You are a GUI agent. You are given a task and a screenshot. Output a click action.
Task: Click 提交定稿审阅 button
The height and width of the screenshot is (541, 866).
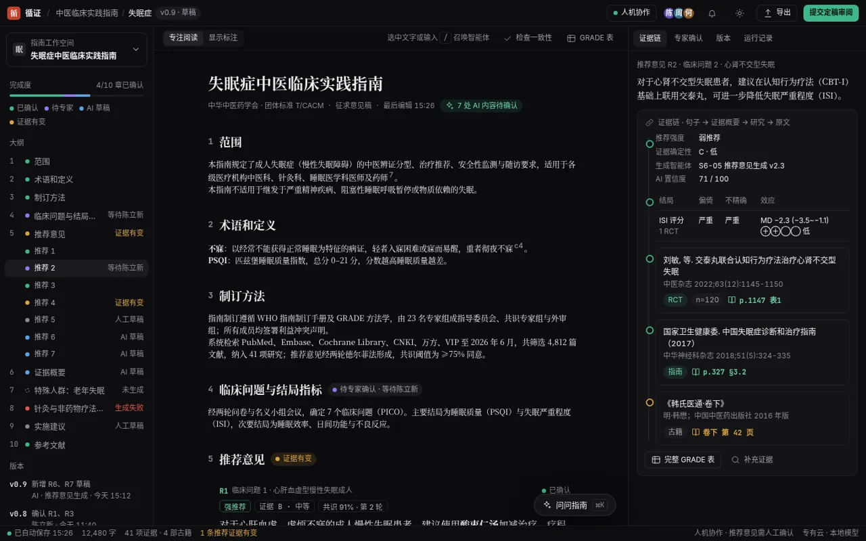pyautogui.click(x=831, y=13)
